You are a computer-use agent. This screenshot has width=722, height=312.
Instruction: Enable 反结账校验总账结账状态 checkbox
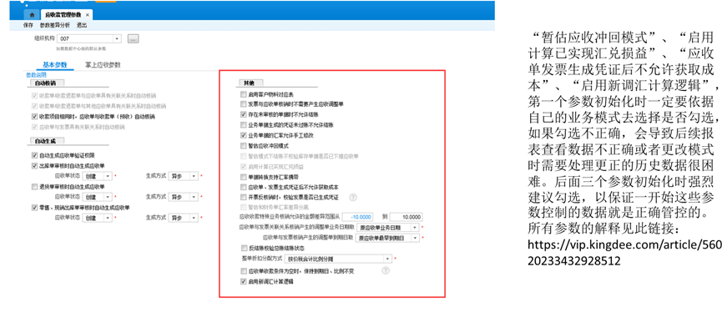(244, 248)
